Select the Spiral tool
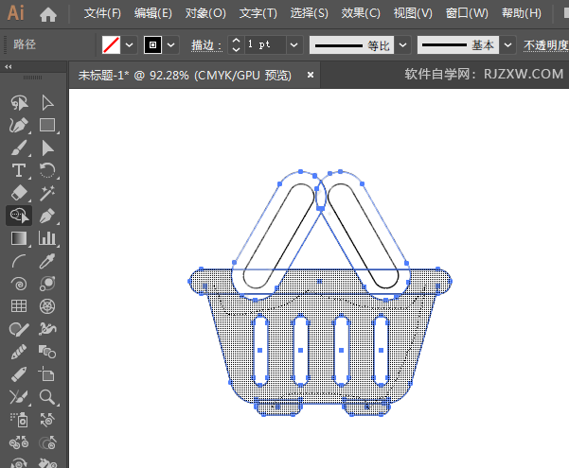 [x=18, y=284]
